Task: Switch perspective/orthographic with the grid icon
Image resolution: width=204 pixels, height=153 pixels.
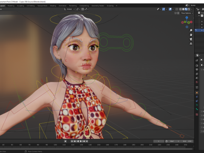Action: (191, 44)
